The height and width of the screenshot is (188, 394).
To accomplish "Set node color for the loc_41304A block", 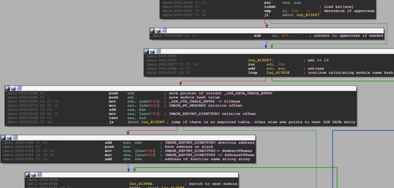I will [x=28, y=175].
